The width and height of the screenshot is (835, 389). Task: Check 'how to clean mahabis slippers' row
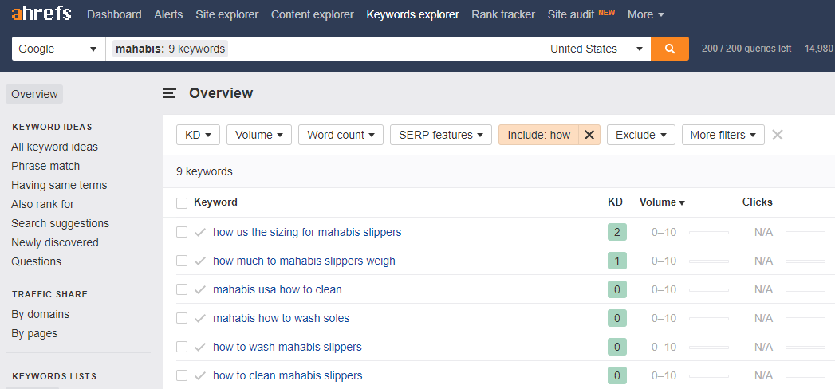pyautogui.click(x=182, y=375)
